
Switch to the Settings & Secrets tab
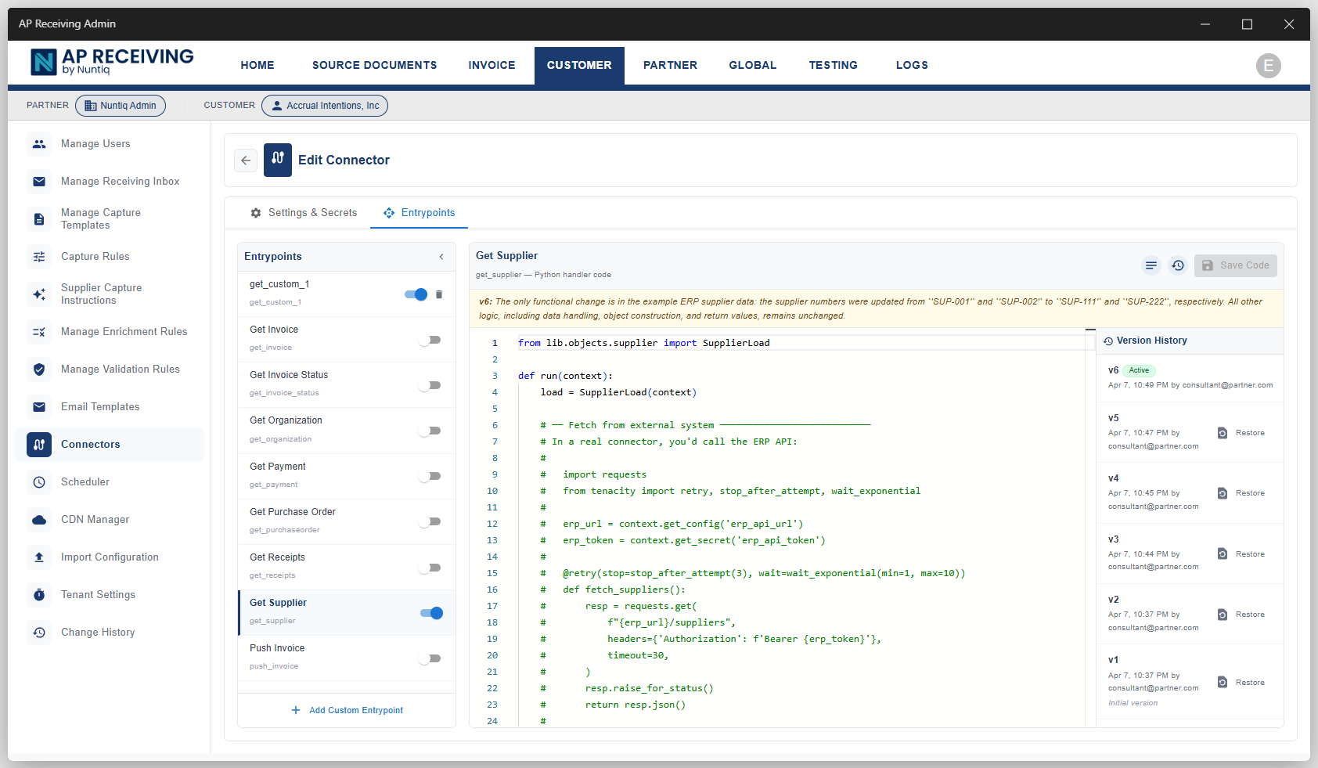[304, 213]
